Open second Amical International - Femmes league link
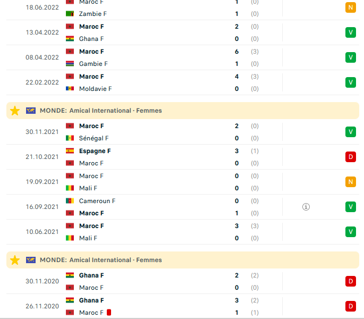The image size is (364, 319). click(x=116, y=260)
